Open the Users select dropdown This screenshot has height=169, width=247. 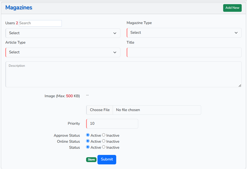(x=63, y=33)
